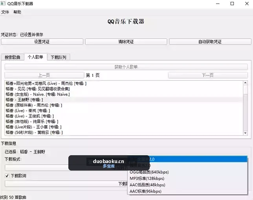Image resolution: width=253 pixels, height=200 pixels.
Task: Open the 下载队列 tab
Action: (59, 57)
